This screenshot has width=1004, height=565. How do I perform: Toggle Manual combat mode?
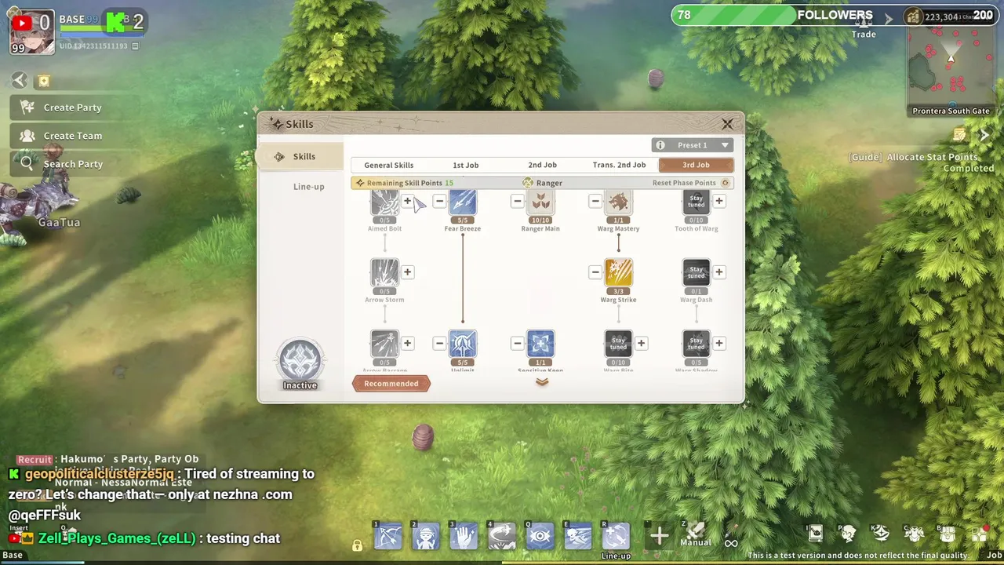(x=695, y=534)
